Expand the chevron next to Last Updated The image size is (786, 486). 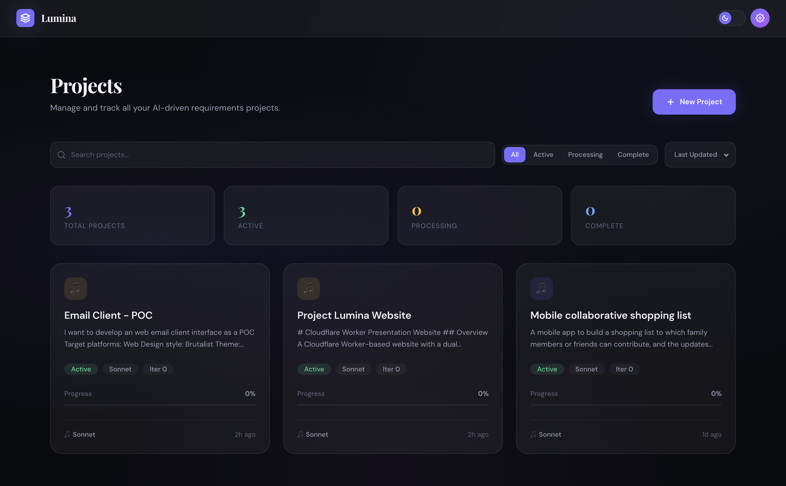tap(727, 155)
